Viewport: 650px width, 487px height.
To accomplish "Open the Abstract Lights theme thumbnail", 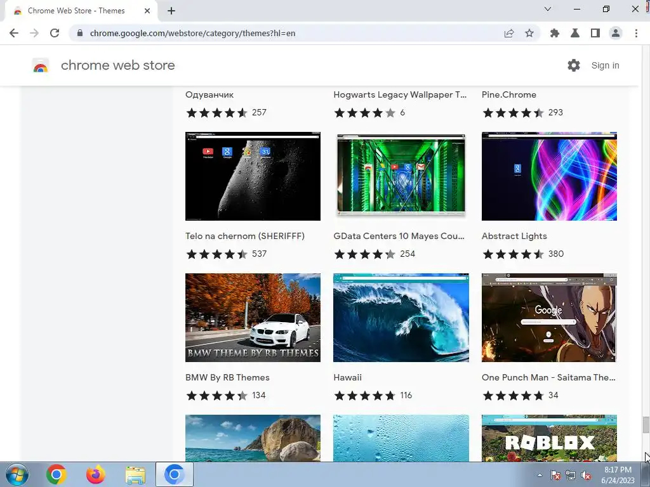I will 549,176.
